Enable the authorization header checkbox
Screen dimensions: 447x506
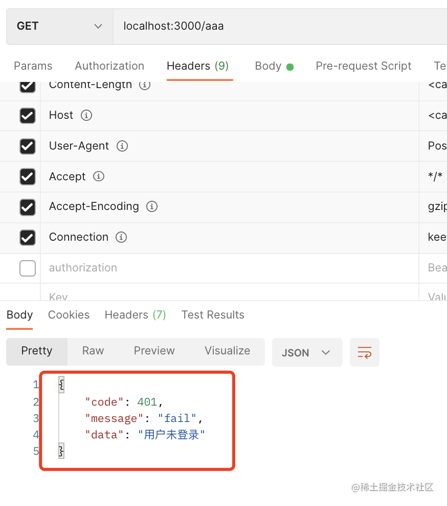tap(28, 268)
